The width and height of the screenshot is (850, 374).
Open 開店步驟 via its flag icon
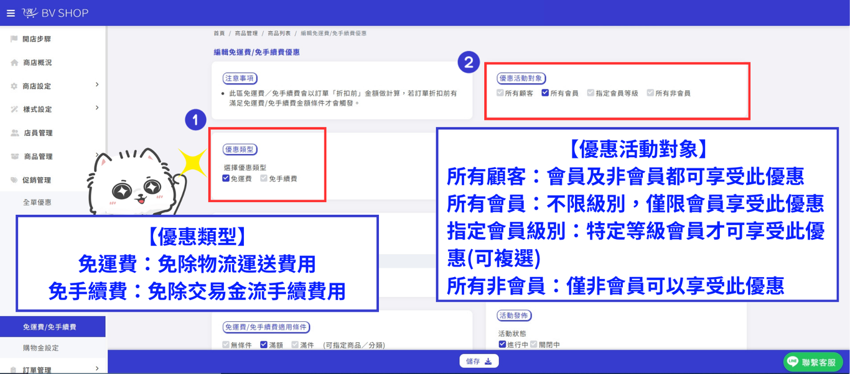pos(14,39)
